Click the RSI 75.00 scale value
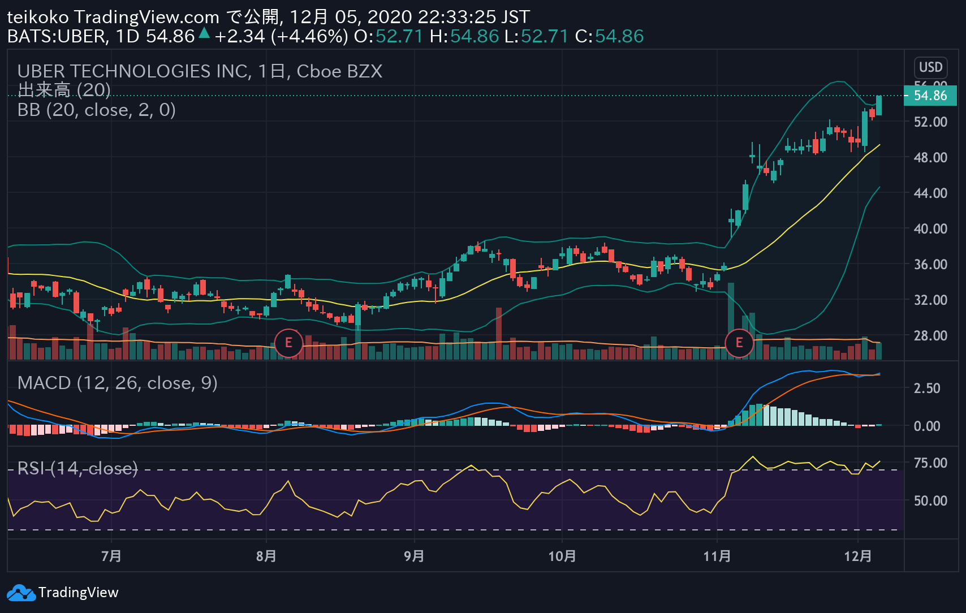This screenshot has height=613, width=966. (x=930, y=463)
